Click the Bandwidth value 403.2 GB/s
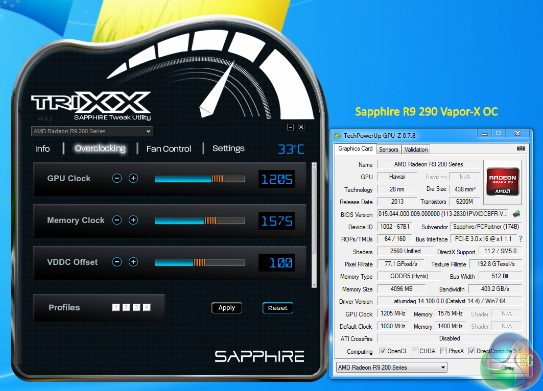 [495, 288]
